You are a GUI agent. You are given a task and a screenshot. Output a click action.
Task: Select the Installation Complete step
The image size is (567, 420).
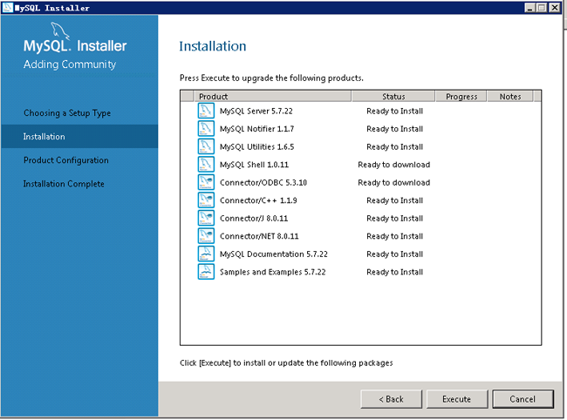[x=64, y=184]
